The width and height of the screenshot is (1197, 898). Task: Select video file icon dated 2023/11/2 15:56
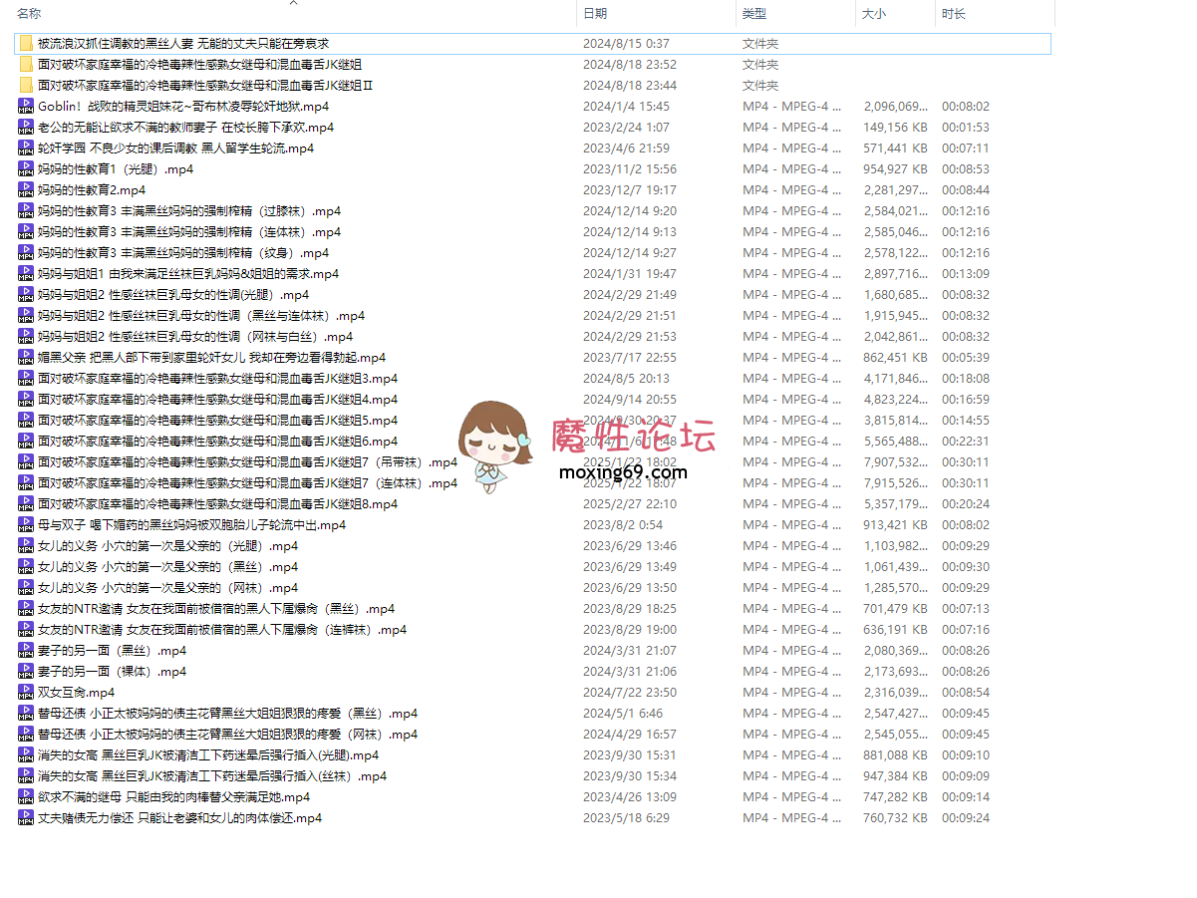(26, 169)
